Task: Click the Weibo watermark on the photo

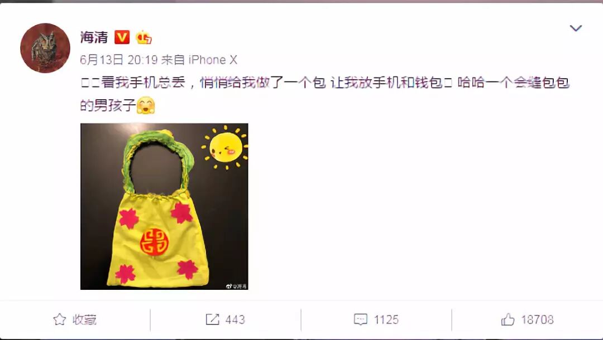Action: (x=236, y=286)
